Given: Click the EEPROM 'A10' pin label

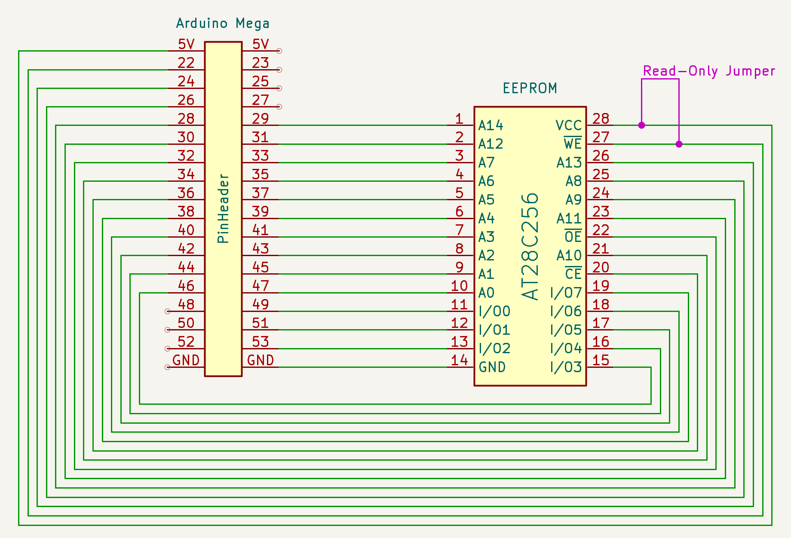Looking at the screenshot, I should pyautogui.click(x=569, y=255).
